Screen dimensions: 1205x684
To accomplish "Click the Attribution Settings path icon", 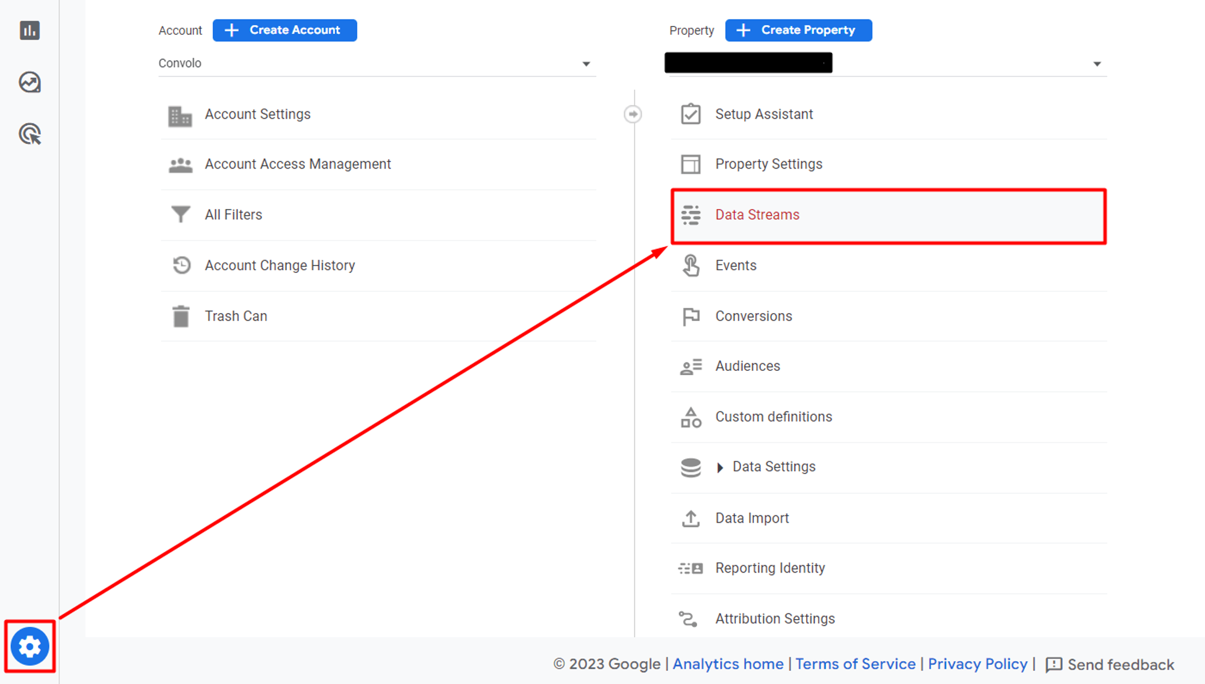I will pos(688,619).
